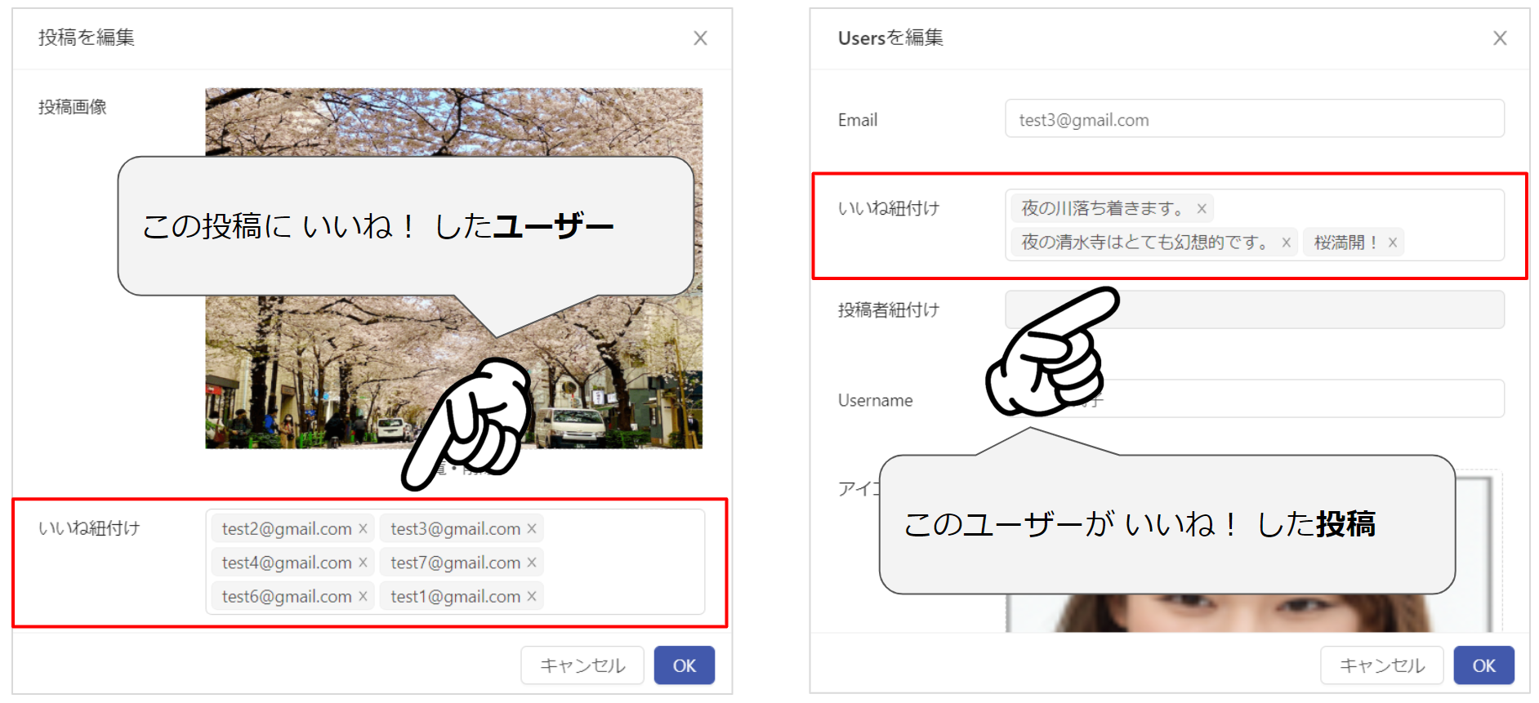This screenshot has width=1539, height=703.
Task: Select the test4@gmail.com tag text
Action: pyautogui.click(x=287, y=563)
